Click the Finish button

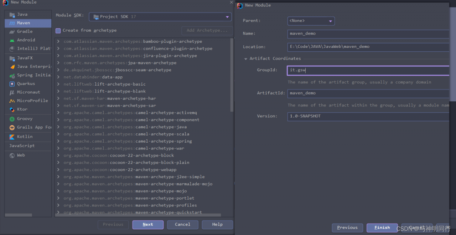click(382, 228)
